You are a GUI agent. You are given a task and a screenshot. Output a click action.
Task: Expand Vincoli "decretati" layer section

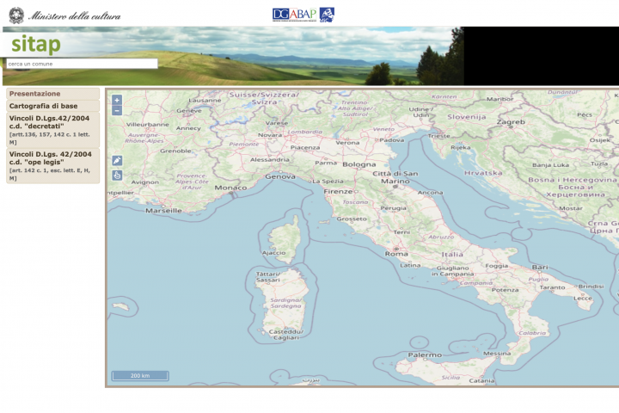click(x=52, y=126)
